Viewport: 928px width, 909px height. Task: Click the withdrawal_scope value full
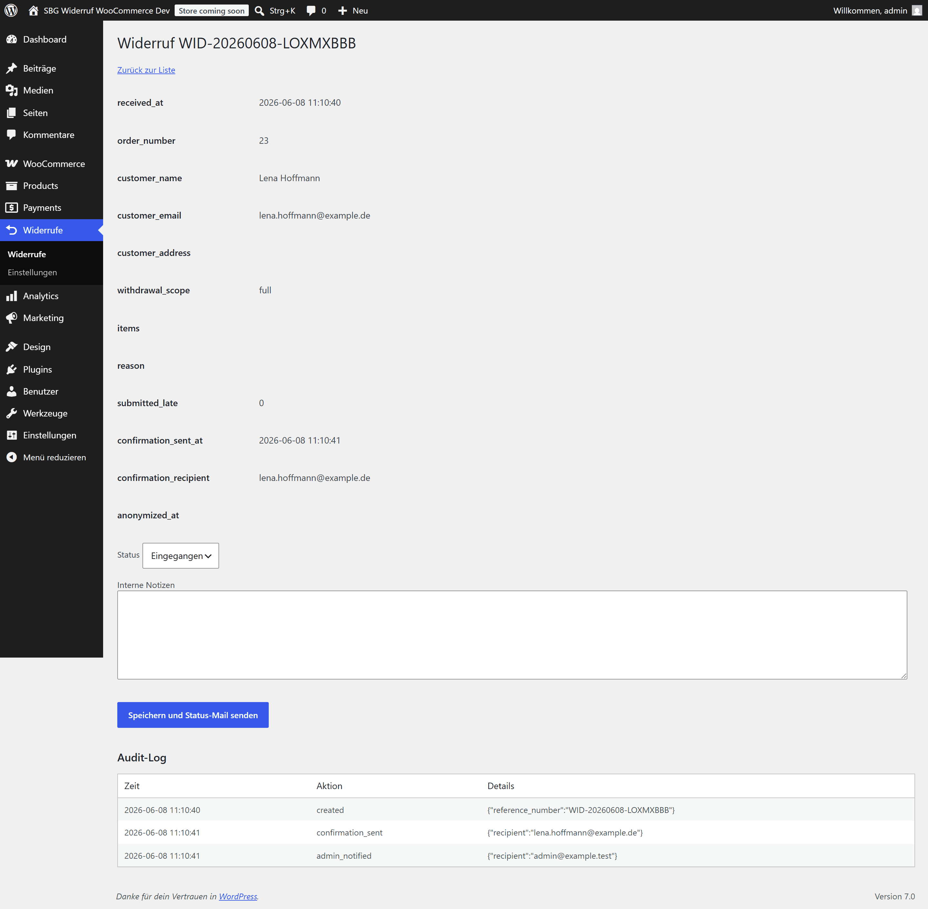click(x=265, y=290)
